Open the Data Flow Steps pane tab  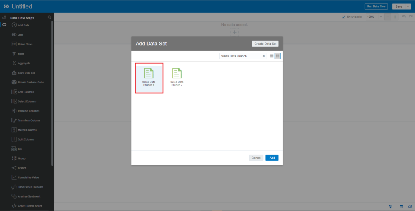[x=4, y=25]
